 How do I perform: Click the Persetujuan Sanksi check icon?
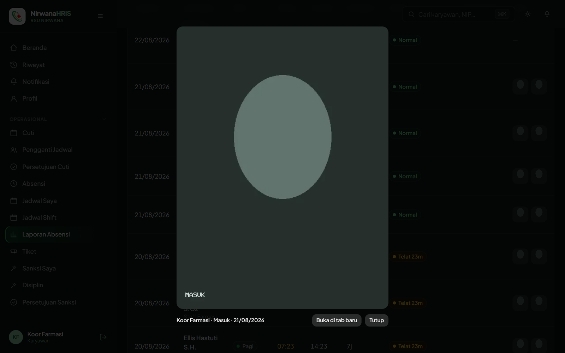pos(14,302)
